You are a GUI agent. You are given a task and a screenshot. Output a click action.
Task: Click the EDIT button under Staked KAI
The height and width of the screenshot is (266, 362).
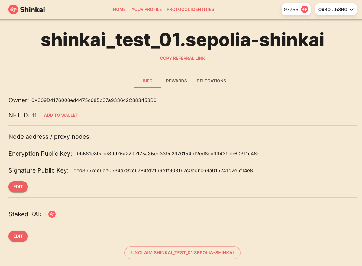[x=18, y=236]
